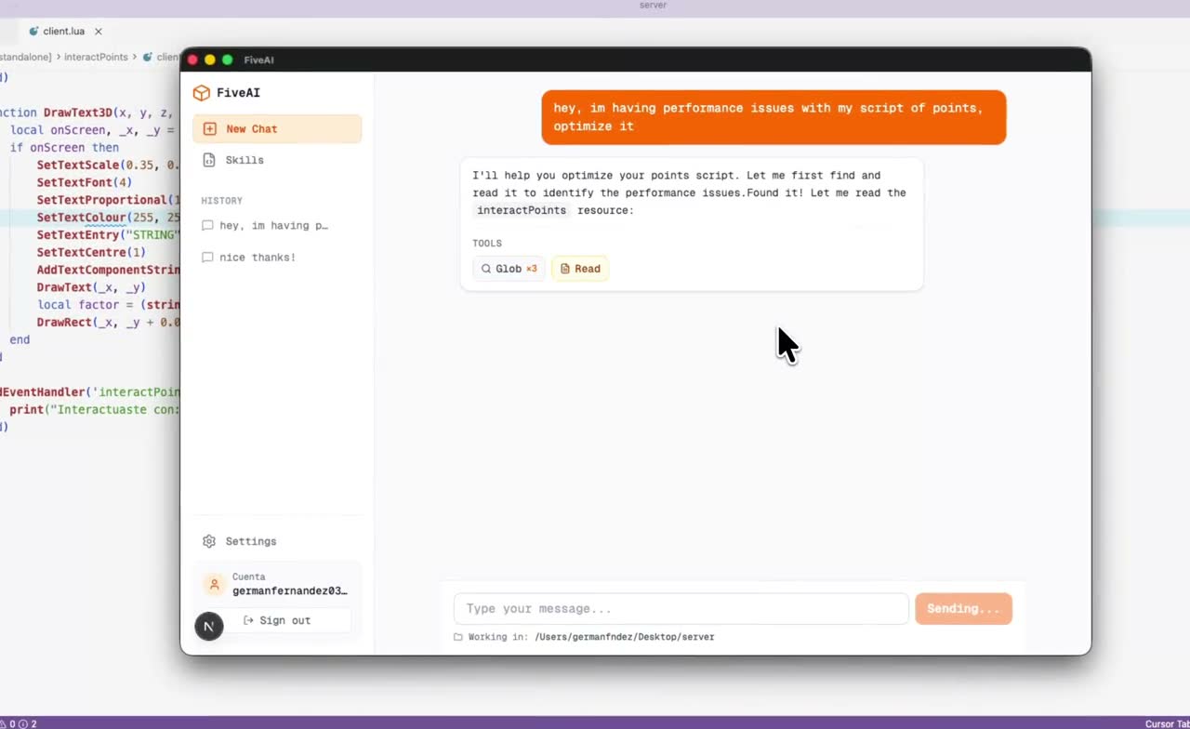This screenshot has width=1190, height=729.
Task: Click chat bubble icon beside 'hey, im having p…'
Action: click(207, 225)
